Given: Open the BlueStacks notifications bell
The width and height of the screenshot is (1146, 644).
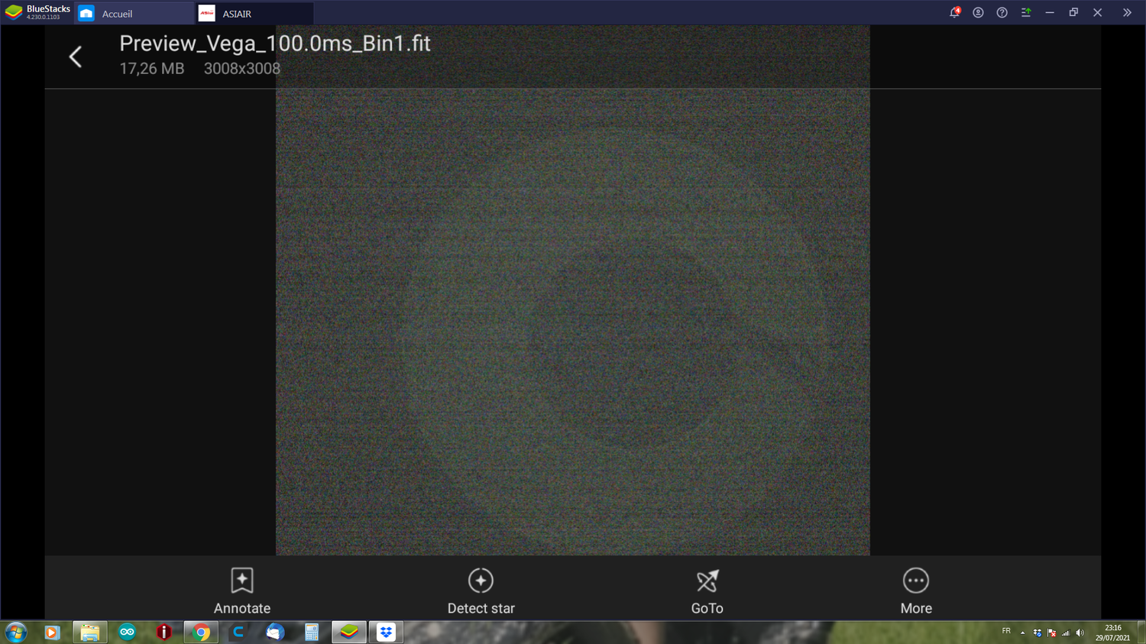Looking at the screenshot, I should click(x=954, y=12).
